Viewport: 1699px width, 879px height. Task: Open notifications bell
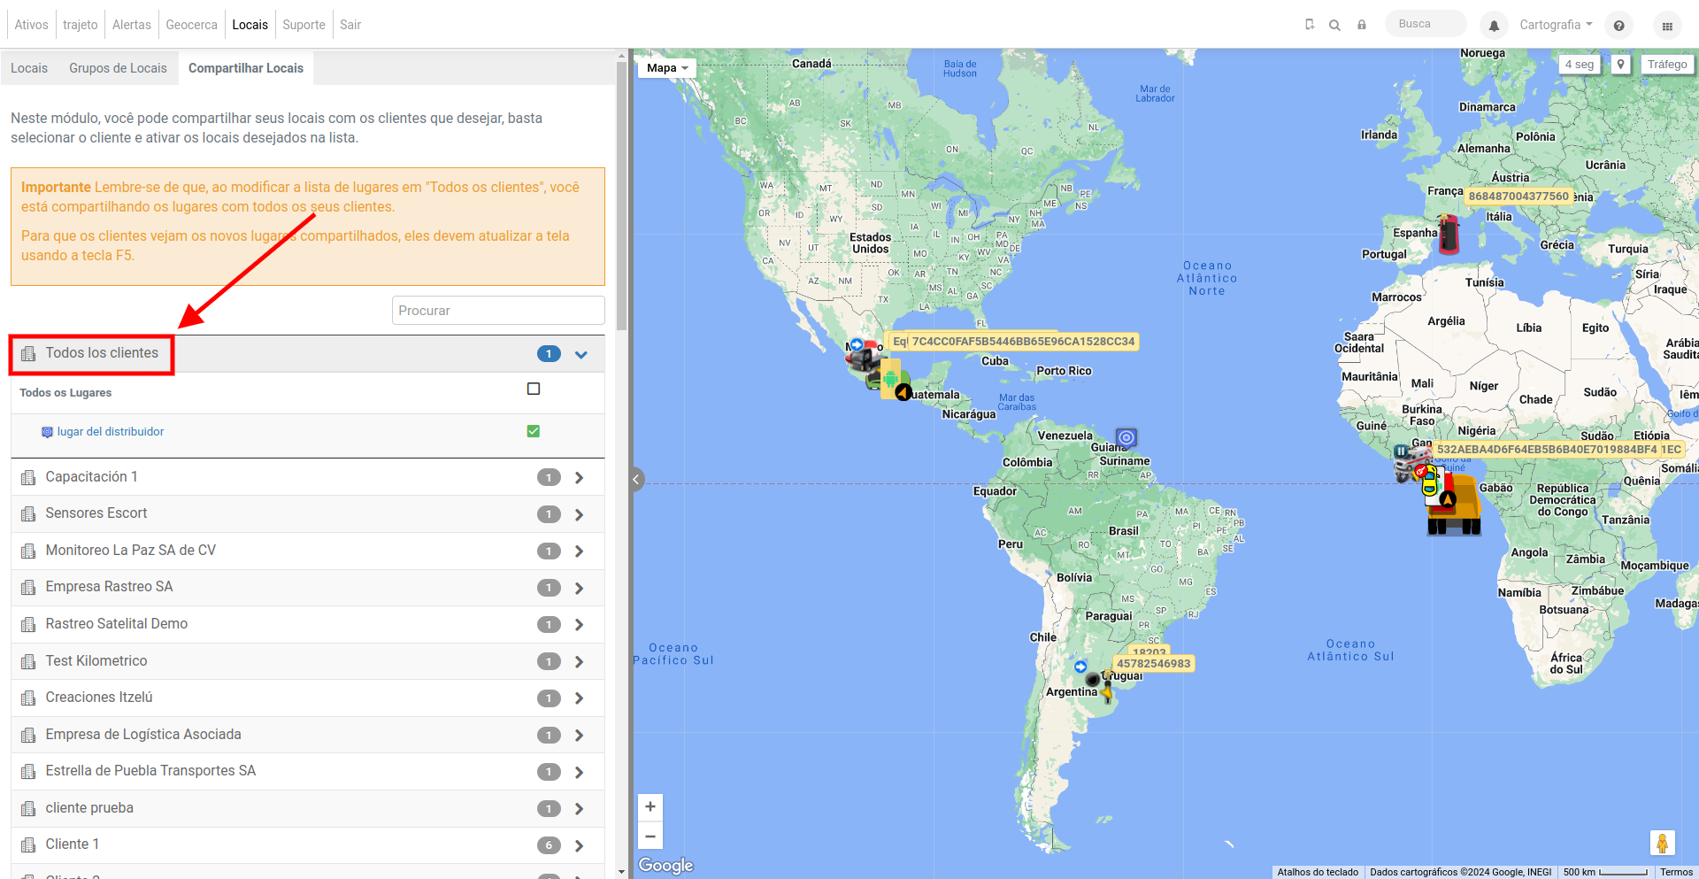tap(1494, 26)
